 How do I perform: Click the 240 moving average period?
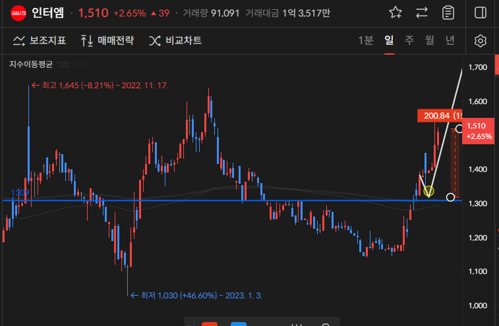click(x=79, y=65)
